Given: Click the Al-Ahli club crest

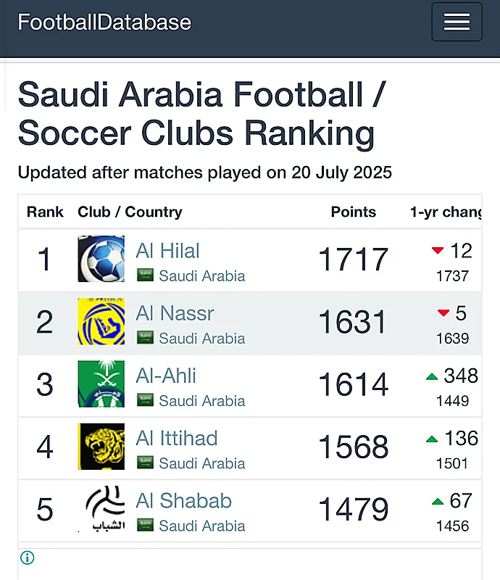Looking at the screenshot, I should coord(101,384).
